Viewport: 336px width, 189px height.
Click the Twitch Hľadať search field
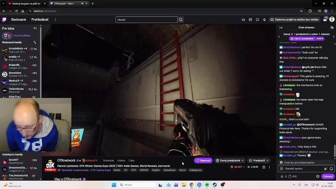[x=146, y=20]
